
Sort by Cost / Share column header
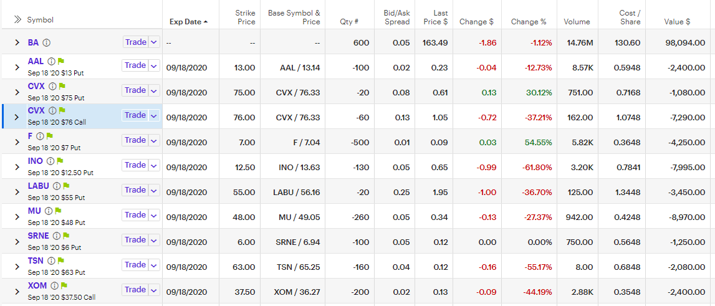point(630,17)
